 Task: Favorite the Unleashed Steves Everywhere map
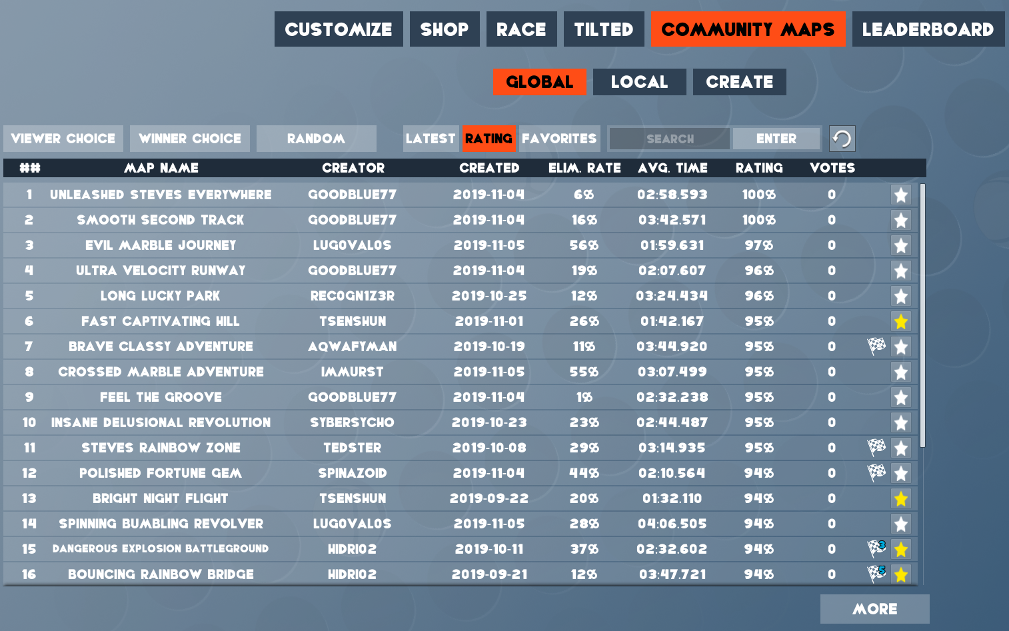(x=901, y=195)
